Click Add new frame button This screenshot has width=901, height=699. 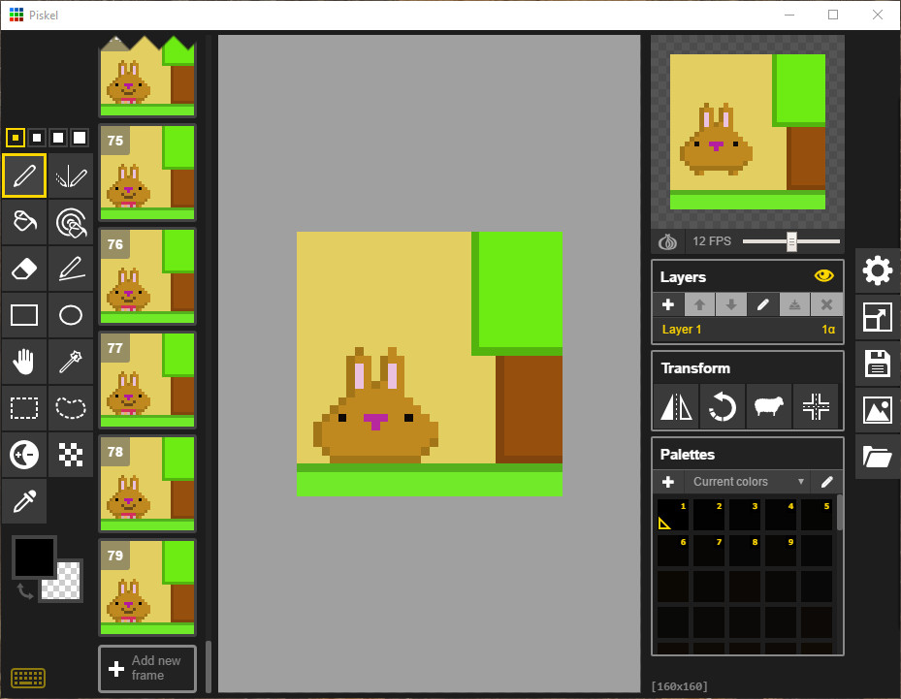(147, 669)
